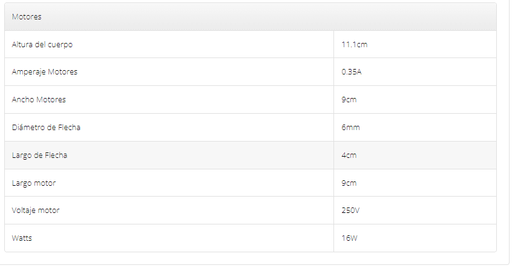Click the 250V voltage value
The width and height of the screenshot is (515, 268).
350,211
